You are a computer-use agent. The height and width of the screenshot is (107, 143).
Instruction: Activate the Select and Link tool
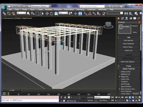click(x=4, y=13)
